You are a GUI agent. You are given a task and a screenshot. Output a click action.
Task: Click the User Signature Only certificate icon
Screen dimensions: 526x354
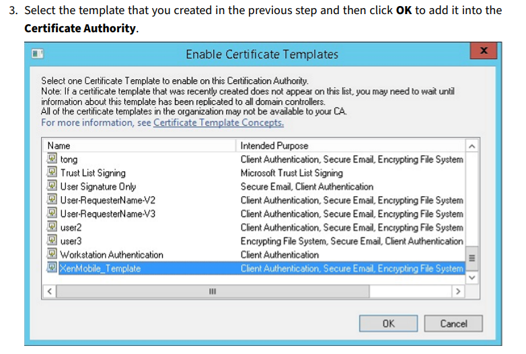click(x=52, y=185)
